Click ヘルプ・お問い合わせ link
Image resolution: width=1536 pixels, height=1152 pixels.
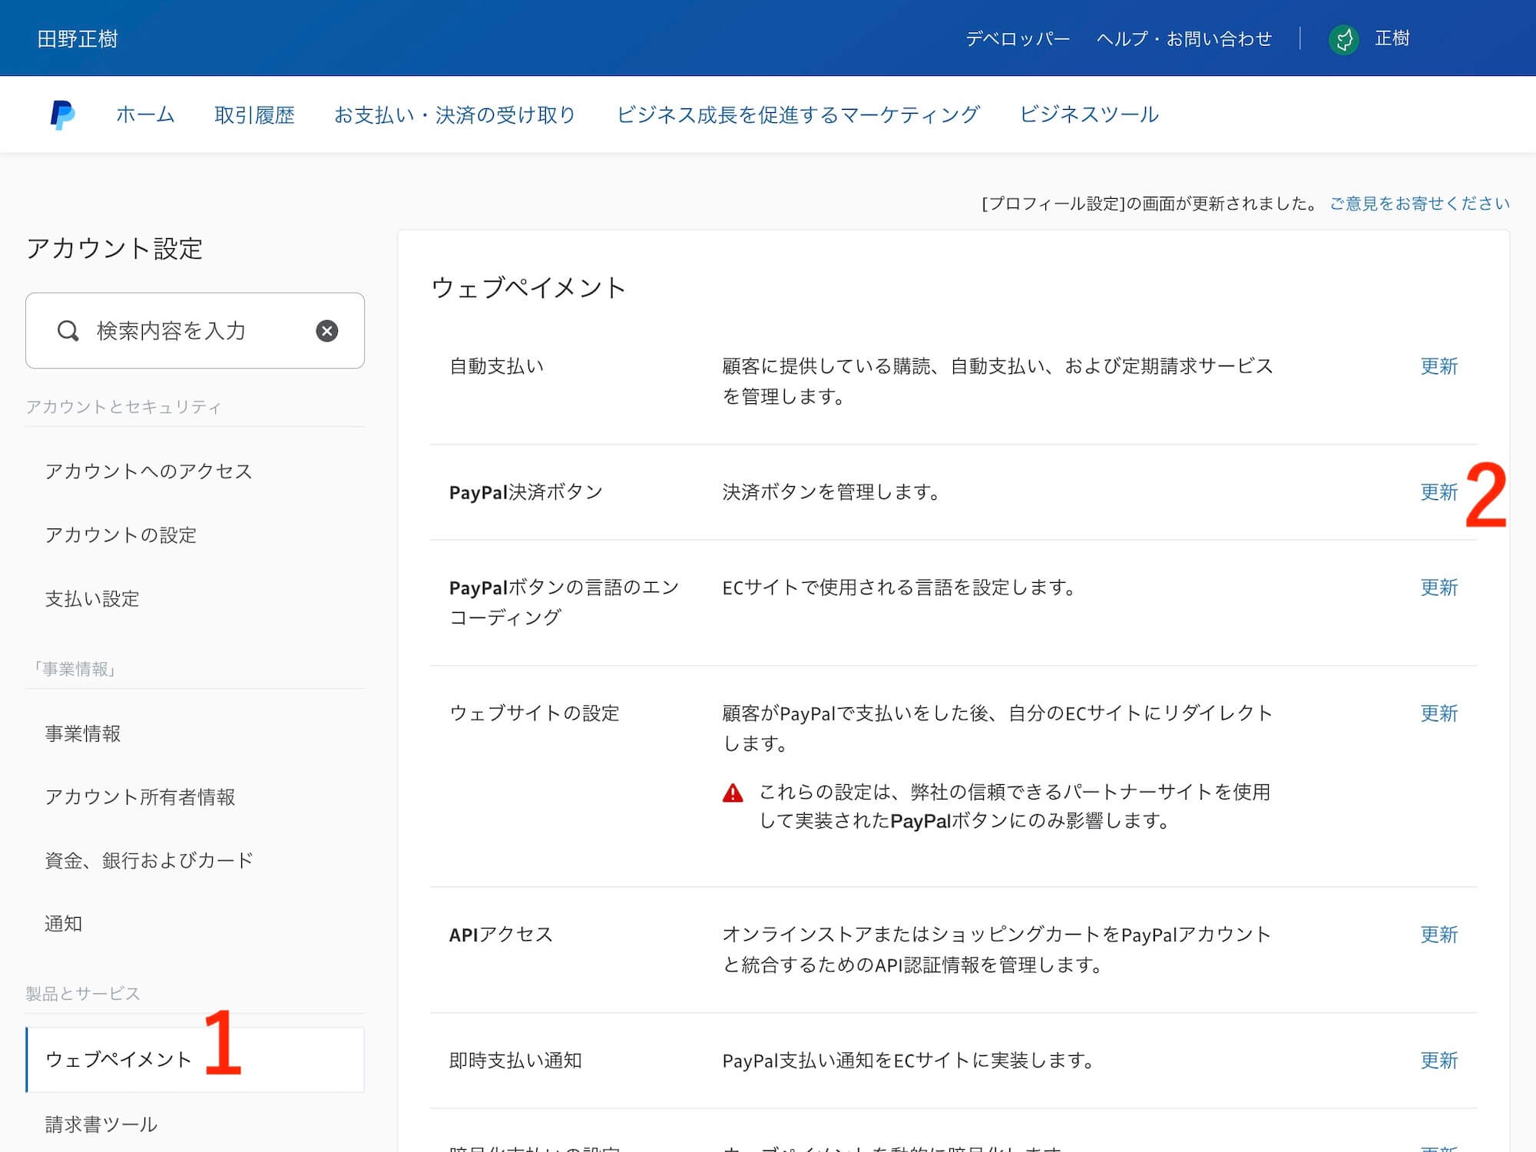click(1184, 38)
